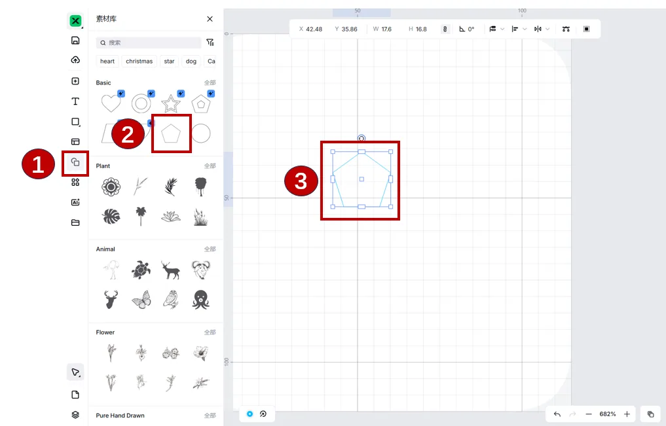Show all Plant category items

point(210,166)
